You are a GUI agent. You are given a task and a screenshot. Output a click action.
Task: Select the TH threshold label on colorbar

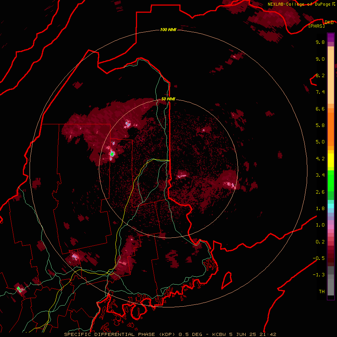point(322,292)
